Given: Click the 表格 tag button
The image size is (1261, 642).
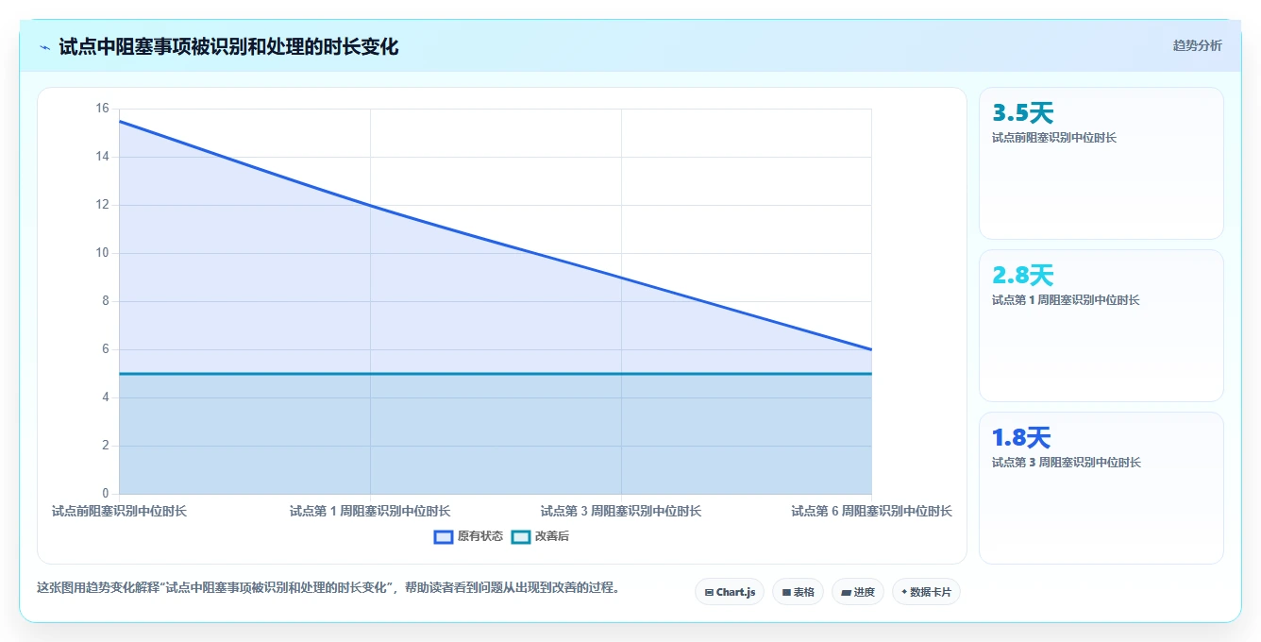Looking at the screenshot, I should (798, 592).
